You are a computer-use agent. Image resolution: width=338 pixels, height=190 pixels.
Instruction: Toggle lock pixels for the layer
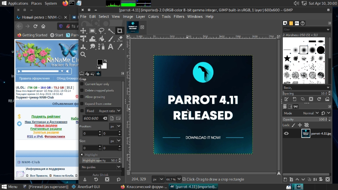click(x=293, y=125)
